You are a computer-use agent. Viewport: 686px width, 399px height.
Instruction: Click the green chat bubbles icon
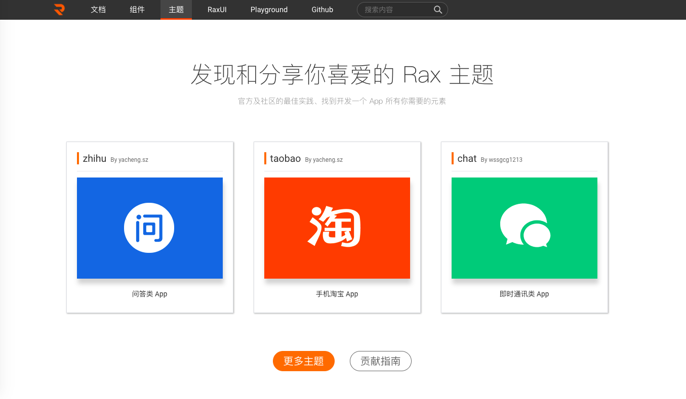pyautogui.click(x=524, y=226)
